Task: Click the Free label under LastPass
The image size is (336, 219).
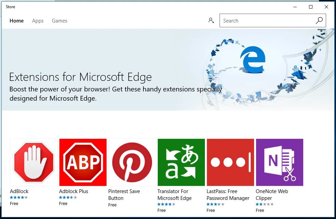Action: click(x=211, y=210)
